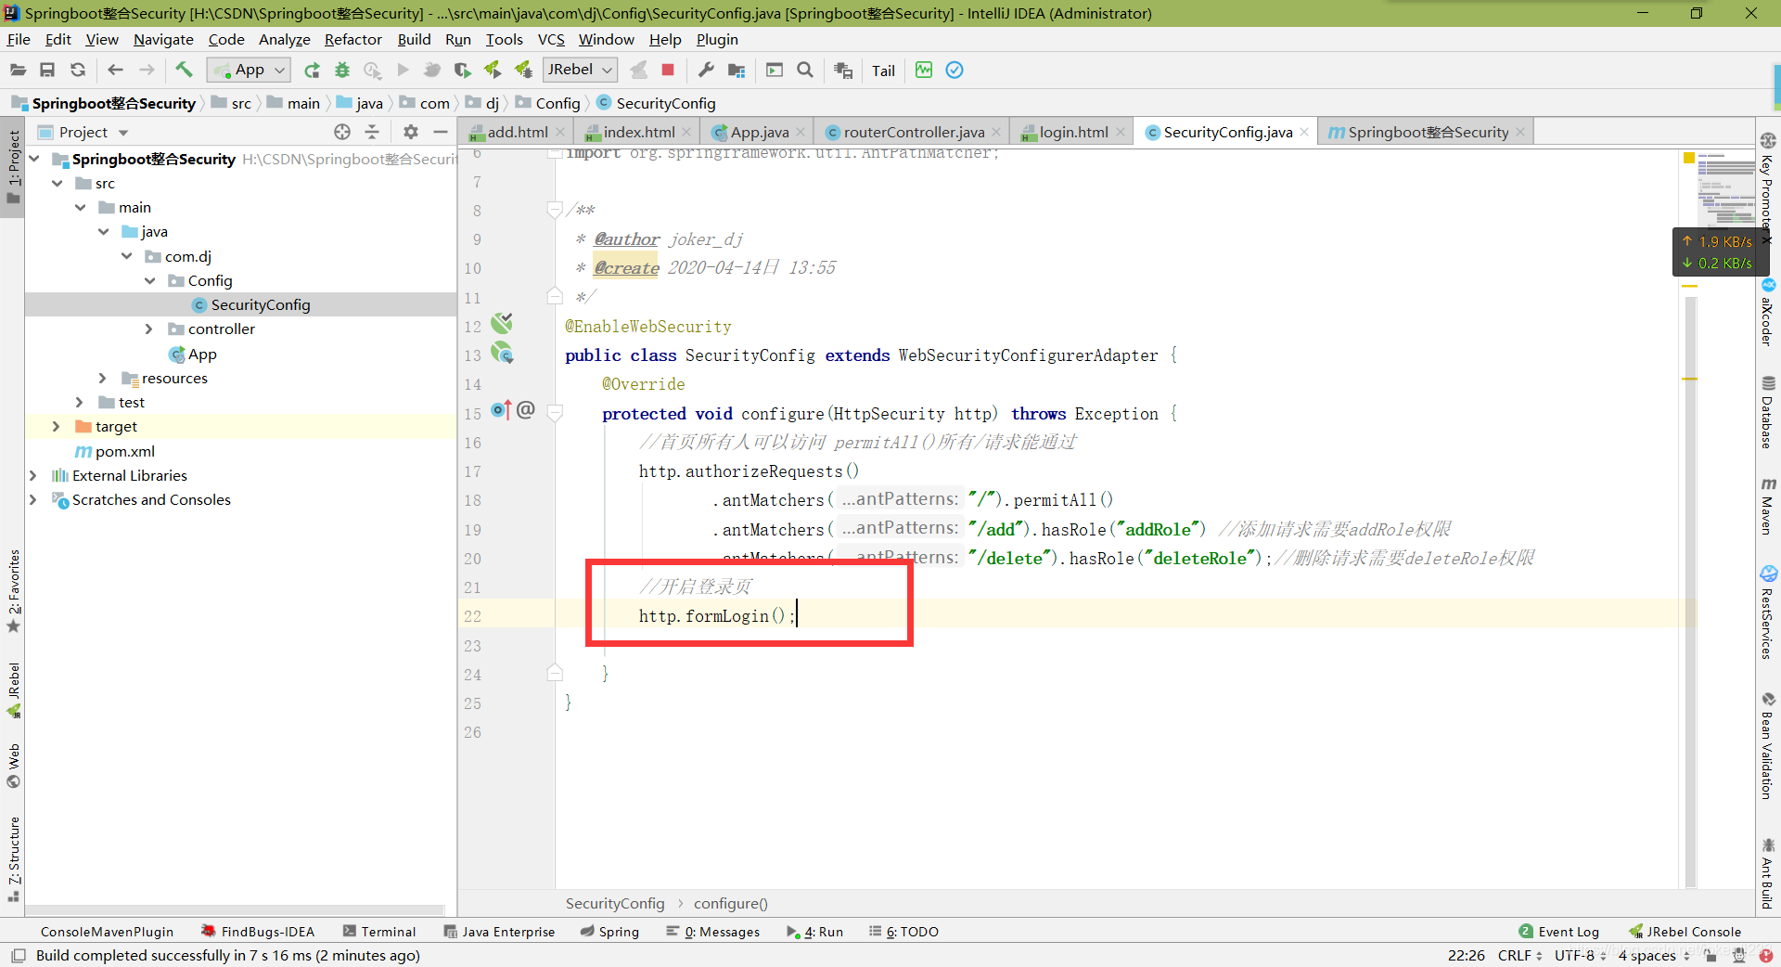Click the locate target crosshair icon in Project panel

(342, 132)
